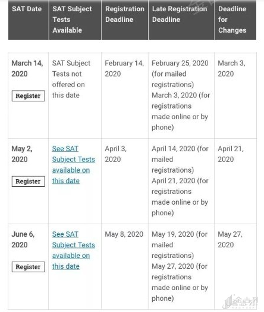Open June 6 SAT Subject Tests link

pos(73,250)
